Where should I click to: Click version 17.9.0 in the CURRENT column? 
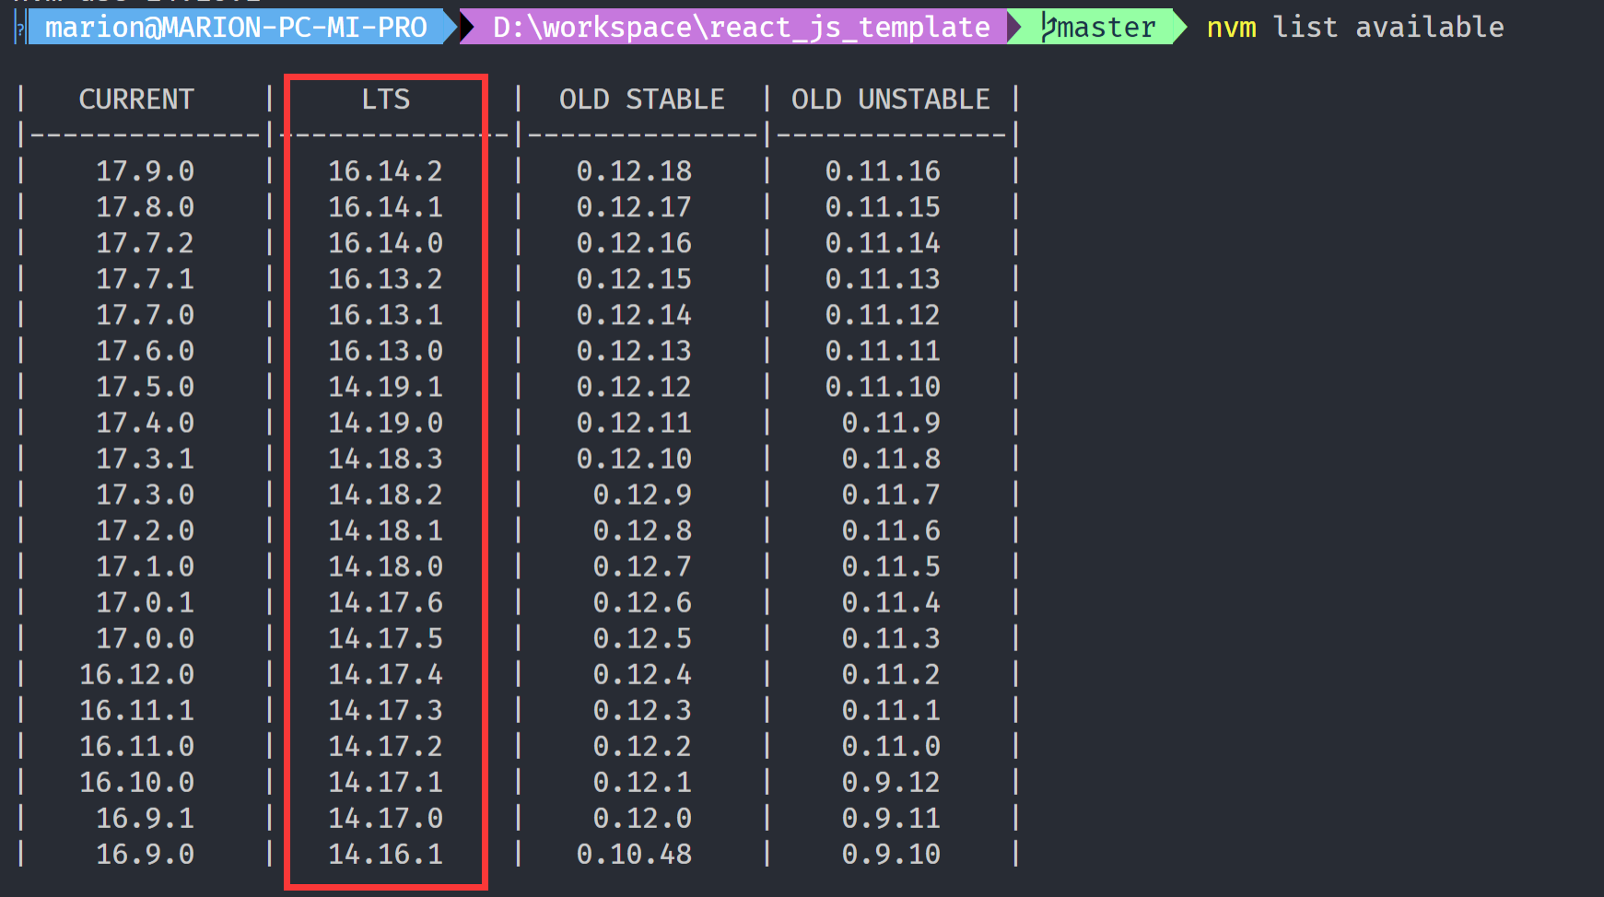145,171
